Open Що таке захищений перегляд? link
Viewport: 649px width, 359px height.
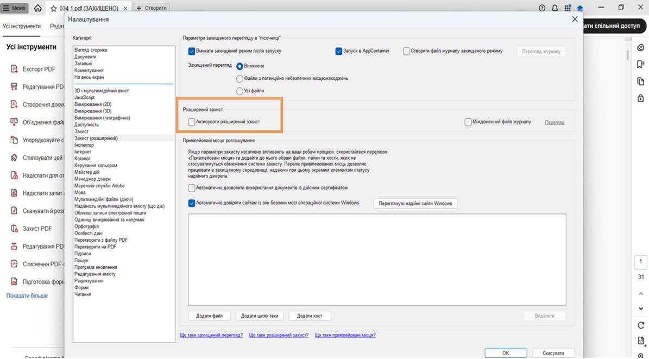[x=211, y=336]
